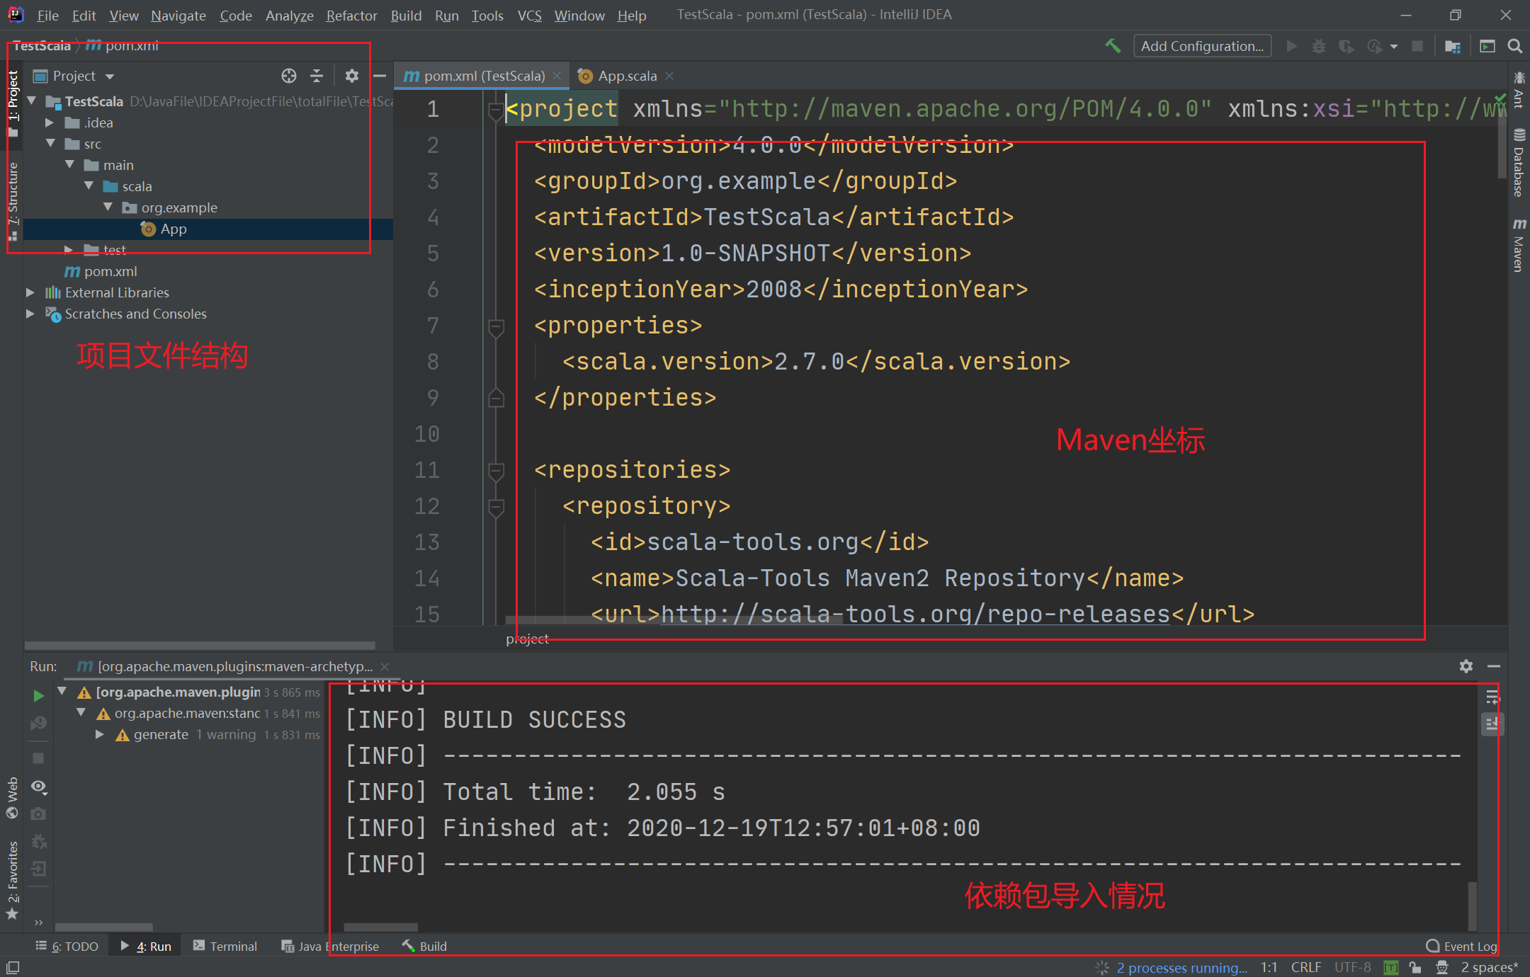Expand External Libraries node
This screenshot has width=1530, height=977.
(30, 292)
